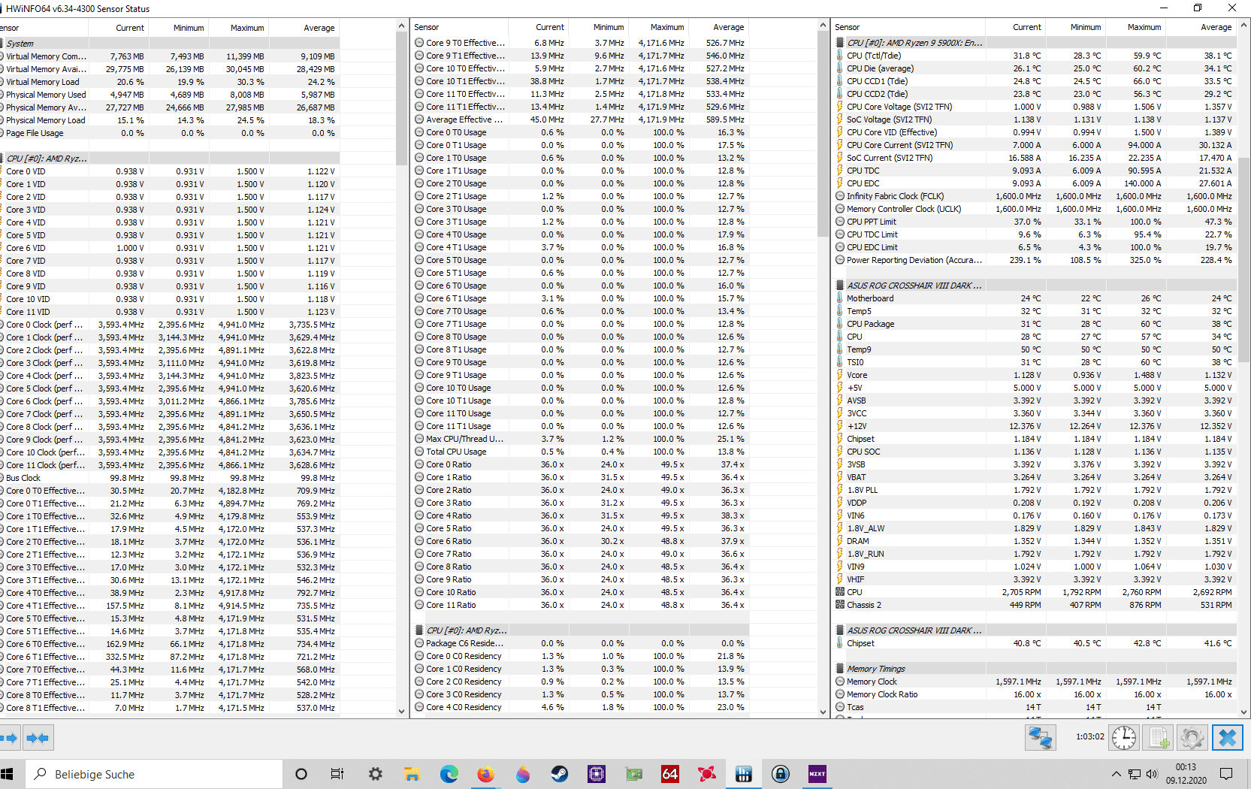This screenshot has width=1251, height=789.
Task: Select the Total CPU Usage row
Action: (582, 452)
